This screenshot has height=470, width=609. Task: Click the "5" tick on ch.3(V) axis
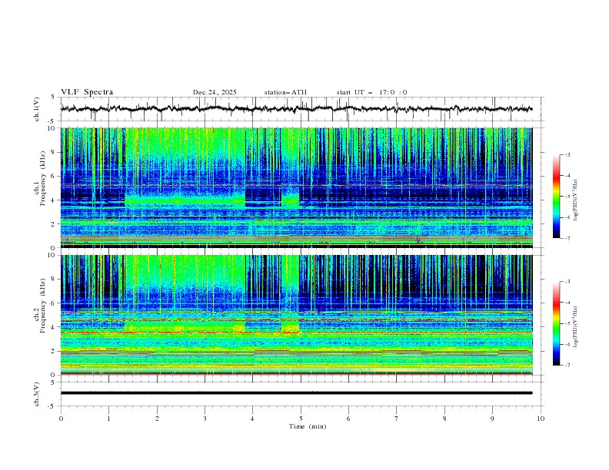point(54,382)
